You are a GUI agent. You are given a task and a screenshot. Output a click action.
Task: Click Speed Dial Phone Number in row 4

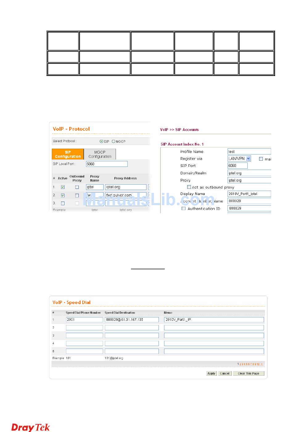click(x=85, y=343)
